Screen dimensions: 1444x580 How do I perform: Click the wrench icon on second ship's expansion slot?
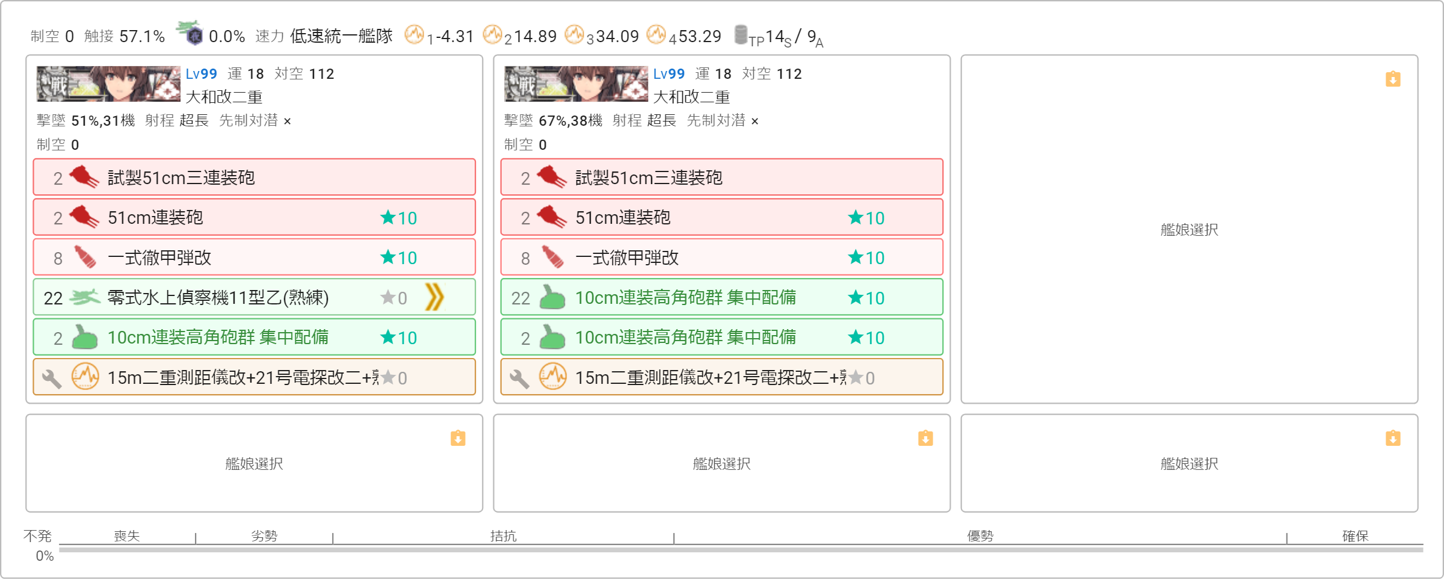[519, 378]
